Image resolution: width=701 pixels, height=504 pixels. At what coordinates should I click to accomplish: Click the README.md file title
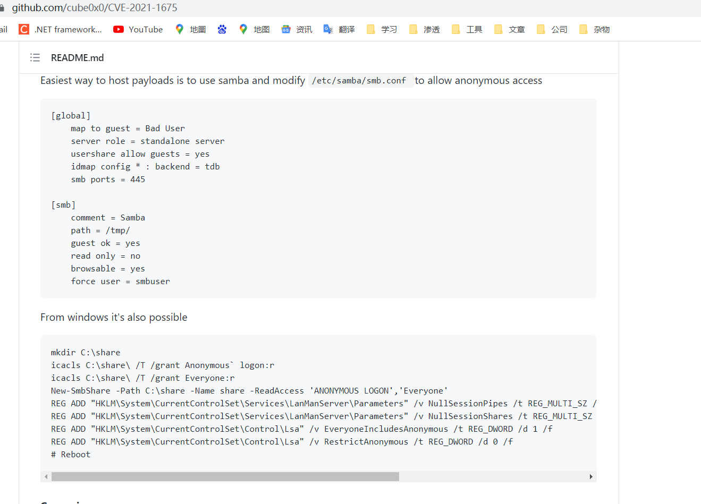pos(77,57)
